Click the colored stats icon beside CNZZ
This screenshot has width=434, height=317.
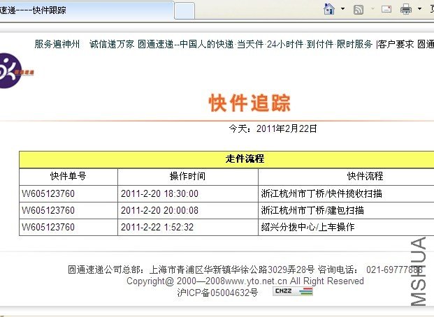305,291
